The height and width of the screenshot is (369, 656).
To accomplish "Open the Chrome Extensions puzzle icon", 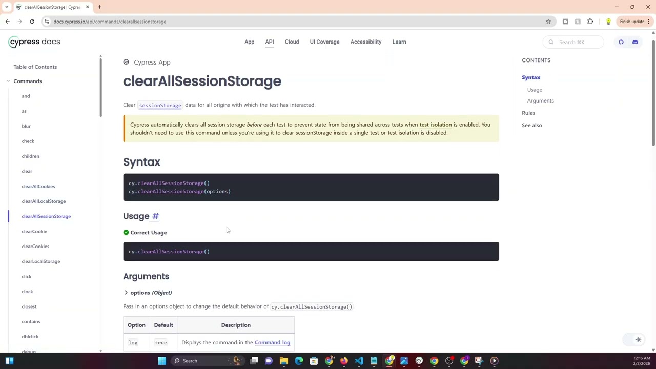I will (590, 22).
